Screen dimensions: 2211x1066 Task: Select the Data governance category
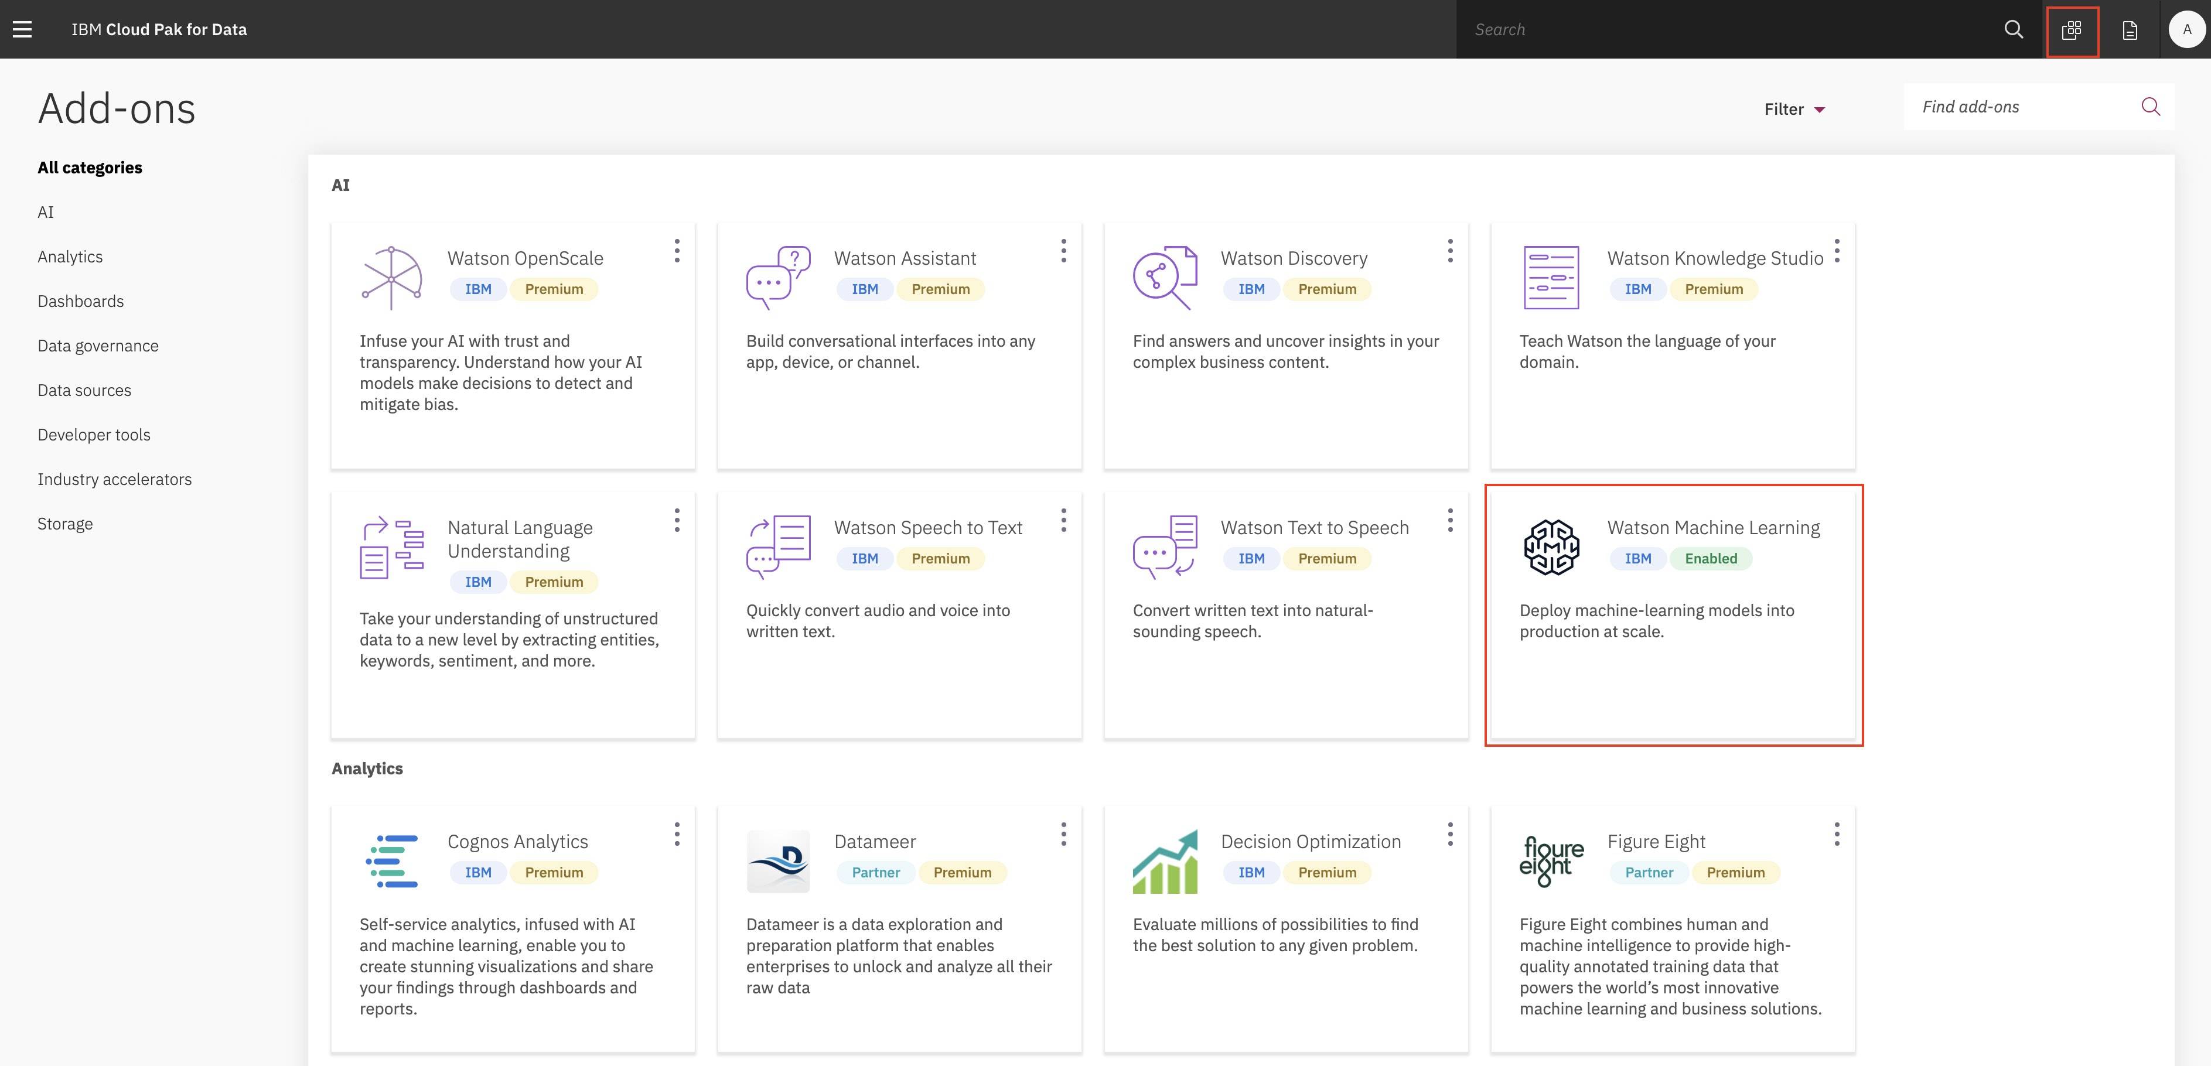[98, 346]
